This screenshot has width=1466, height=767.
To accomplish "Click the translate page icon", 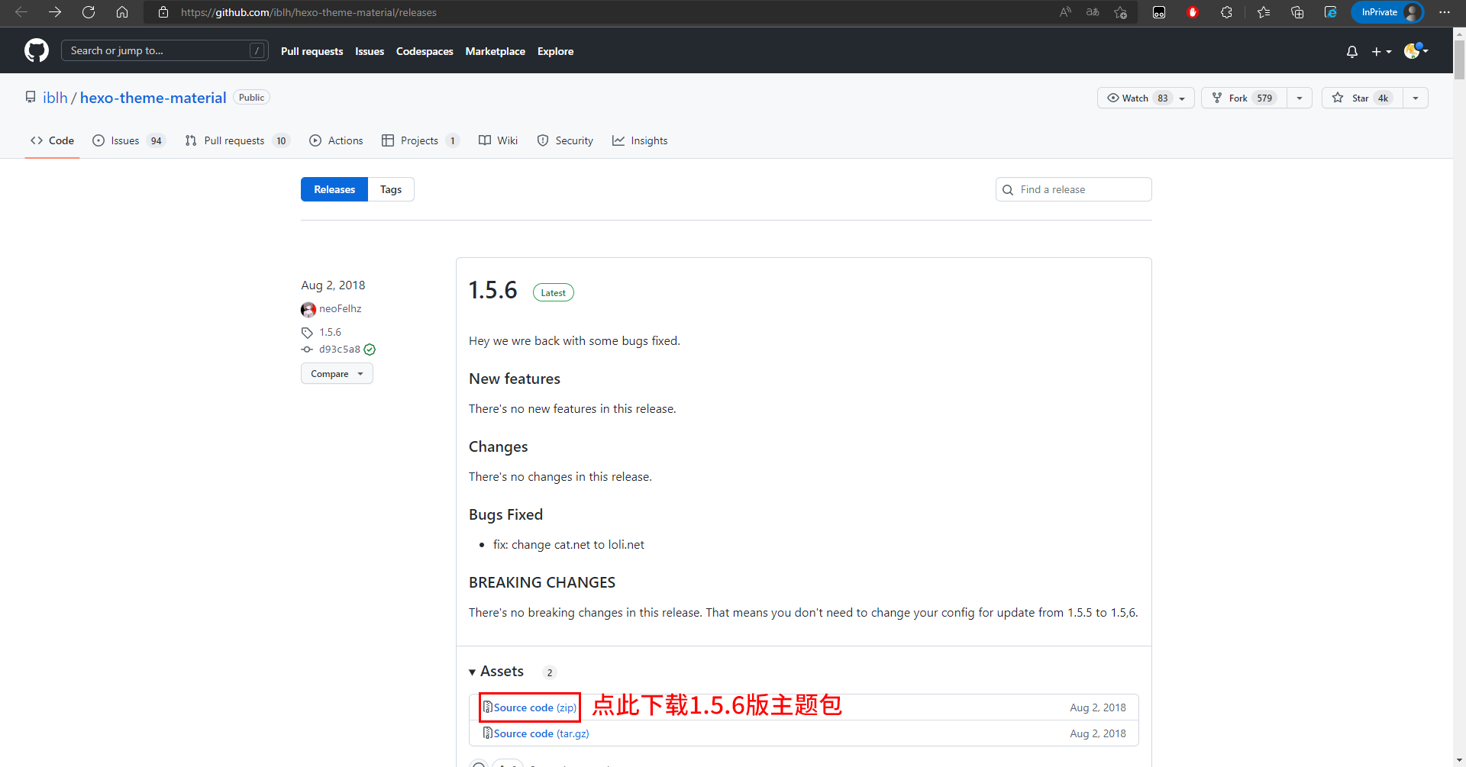I will click(x=1093, y=12).
